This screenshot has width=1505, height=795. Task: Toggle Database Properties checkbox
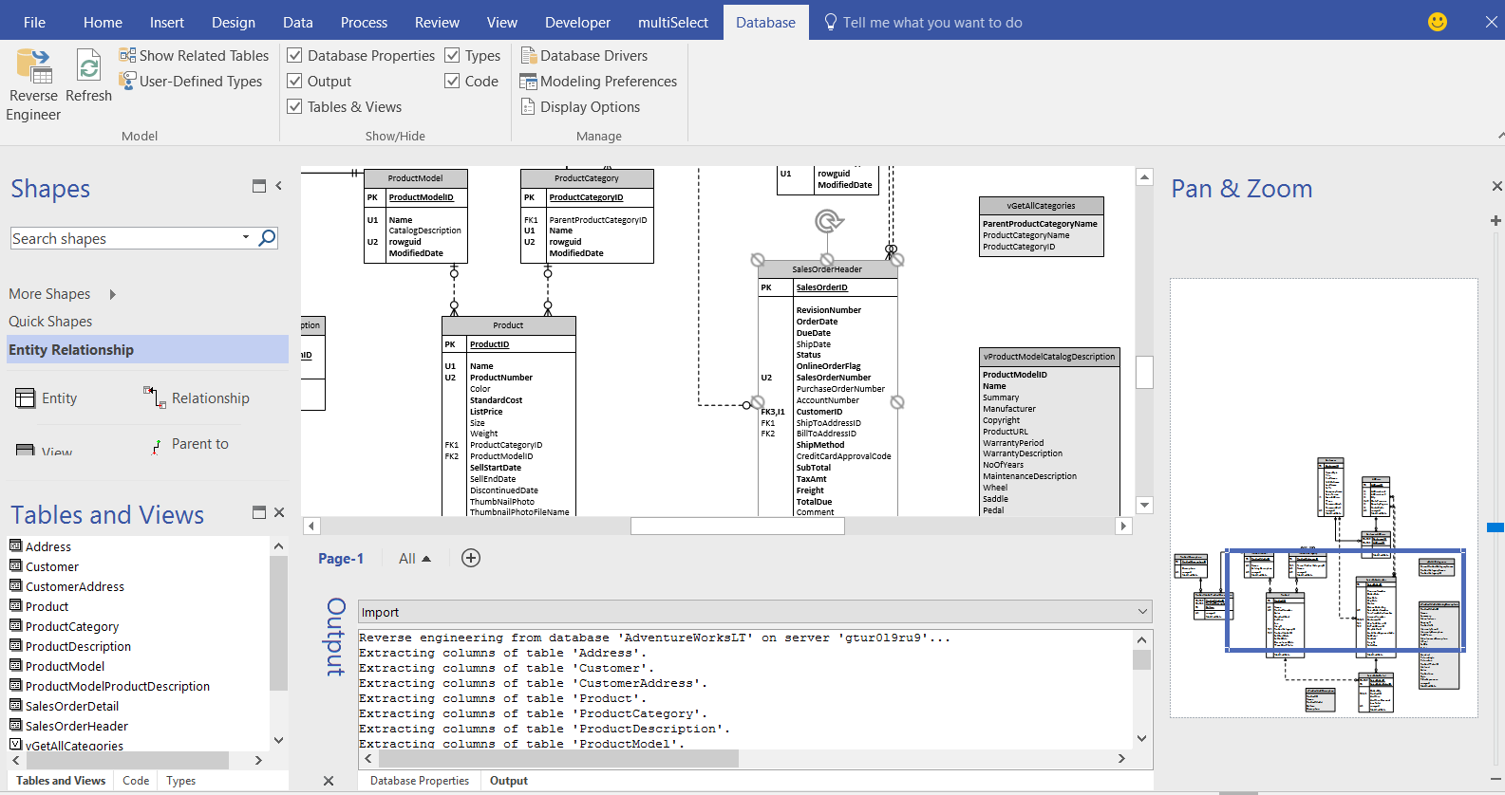click(295, 56)
